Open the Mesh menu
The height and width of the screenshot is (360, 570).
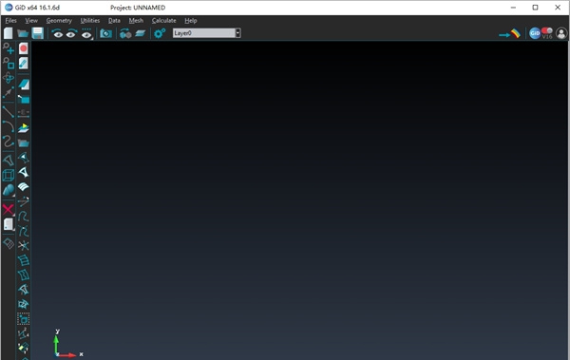(x=136, y=21)
